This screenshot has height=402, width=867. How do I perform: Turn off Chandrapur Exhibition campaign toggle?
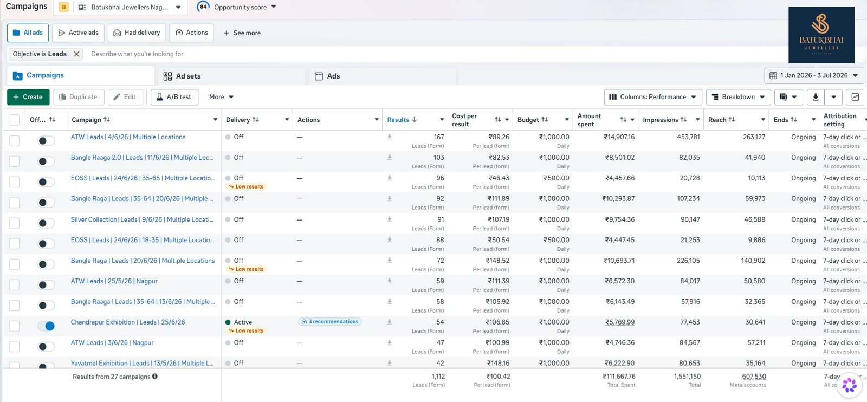(46, 326)
